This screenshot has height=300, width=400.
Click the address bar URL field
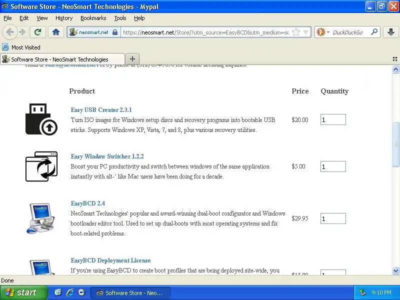pos(206,32)
